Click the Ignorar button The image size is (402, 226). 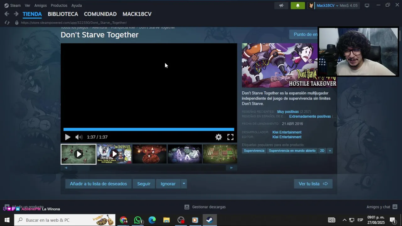(x=168, y=184)
